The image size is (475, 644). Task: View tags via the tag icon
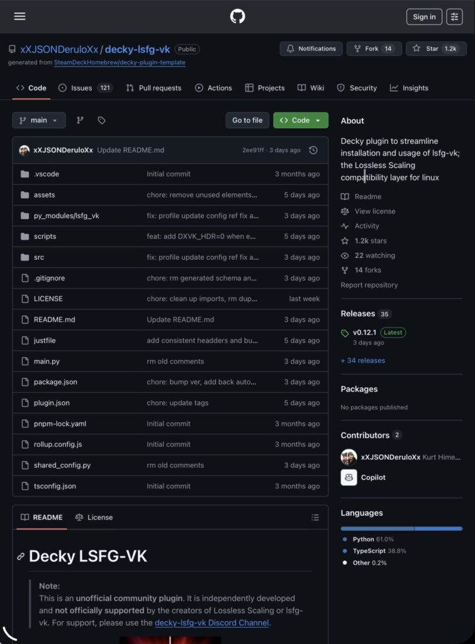coord(101,120)
